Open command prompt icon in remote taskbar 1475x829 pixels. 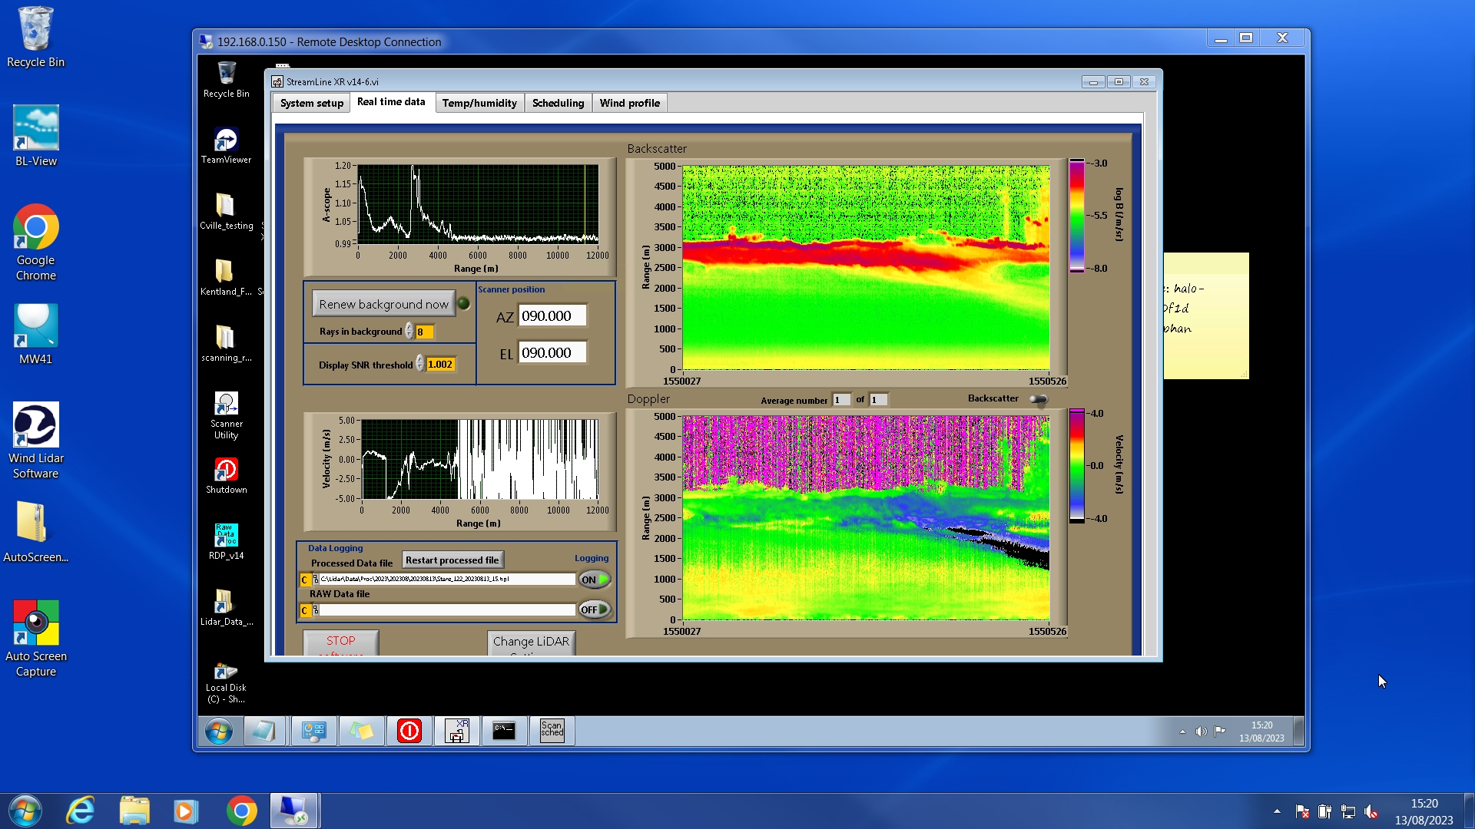[x=504, y=730]
